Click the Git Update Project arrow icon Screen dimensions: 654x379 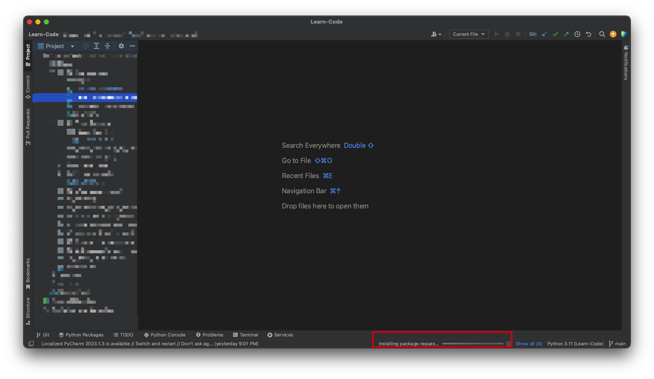click(x=544, y=34)
